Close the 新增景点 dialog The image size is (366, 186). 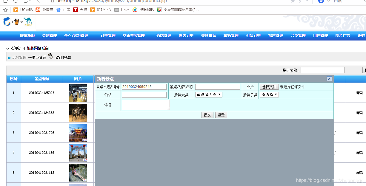coord(329,79)
